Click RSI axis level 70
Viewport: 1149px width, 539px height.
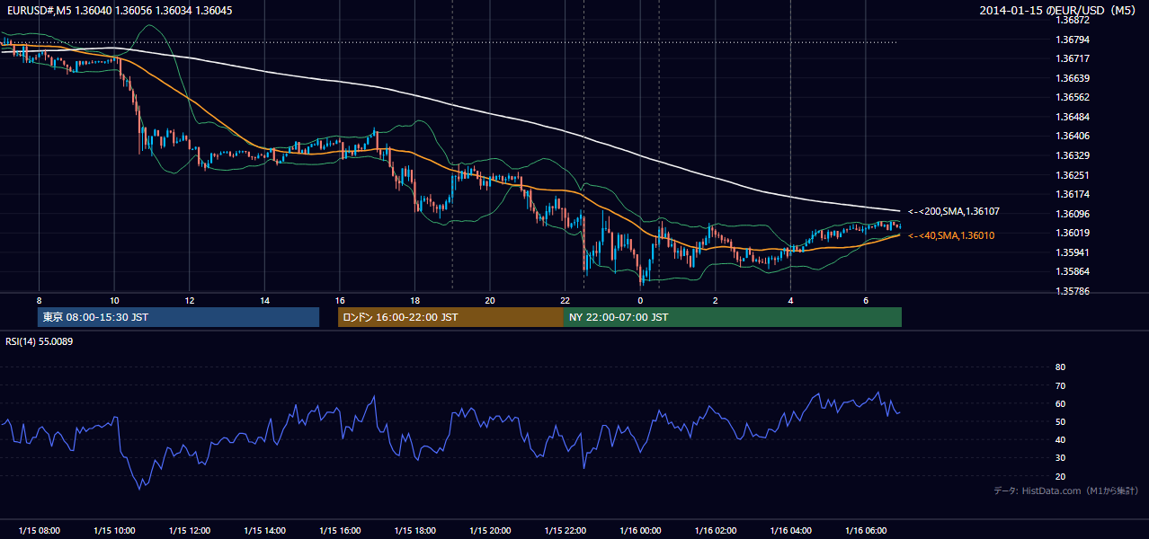1060,385
